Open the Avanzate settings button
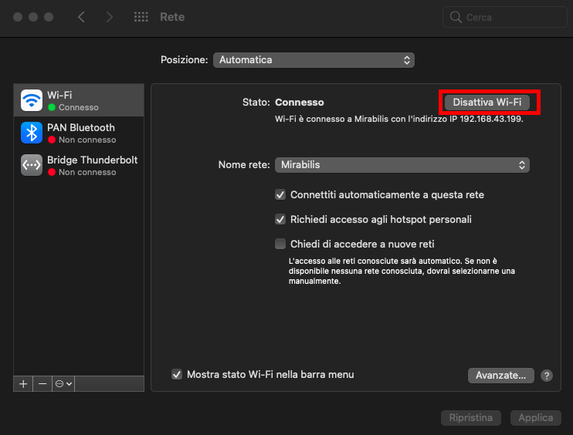573x435 pixels. [501, 376]
